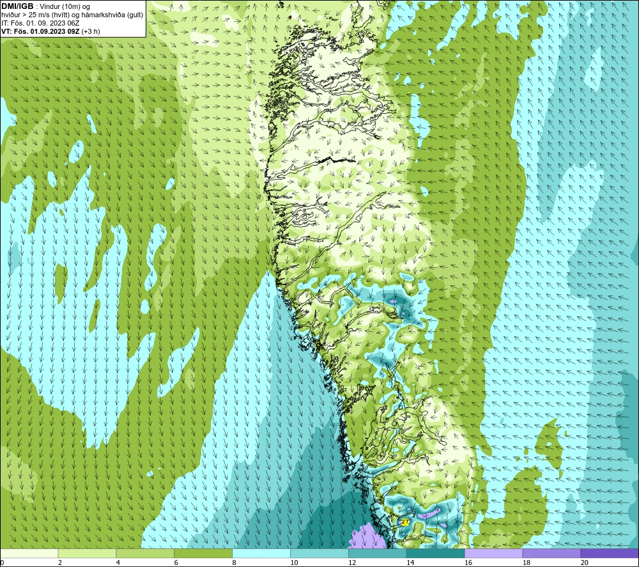This screenshot has width=639, height=567.
Task: Click the scale label 10
Action: [x=294, y=563]
